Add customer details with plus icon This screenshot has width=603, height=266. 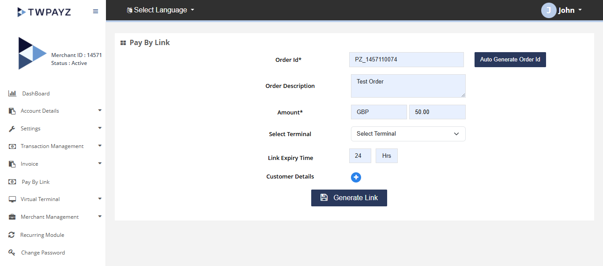pyautogui.click(x=356, y=177)
